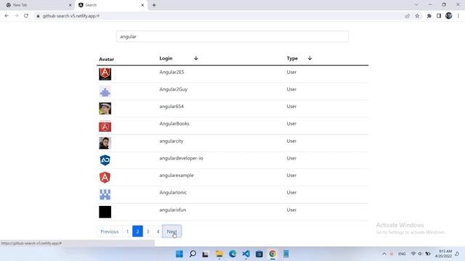Go forward with browser forward arrow

click(x=16, y=16)
